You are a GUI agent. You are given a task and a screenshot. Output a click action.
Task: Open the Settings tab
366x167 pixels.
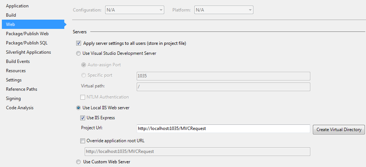pyautogui.click(x=14, y=80)
